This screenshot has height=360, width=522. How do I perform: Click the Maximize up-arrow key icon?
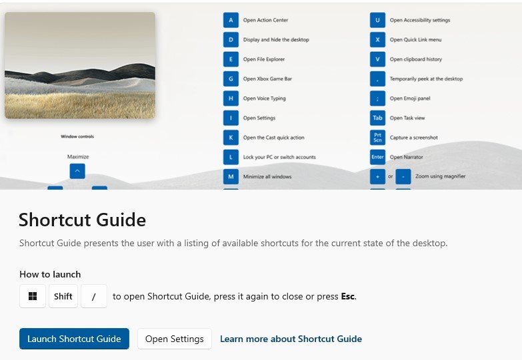tap(77, 171)
